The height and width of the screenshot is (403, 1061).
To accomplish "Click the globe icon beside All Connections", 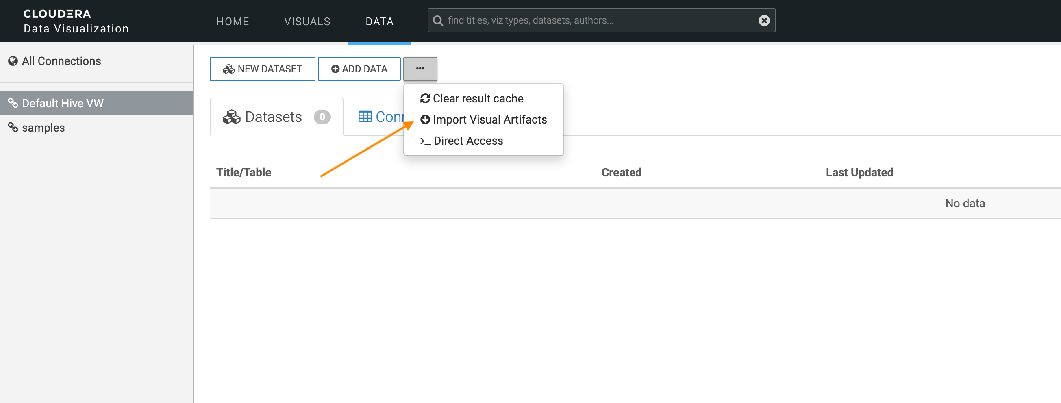I will 13,61.
